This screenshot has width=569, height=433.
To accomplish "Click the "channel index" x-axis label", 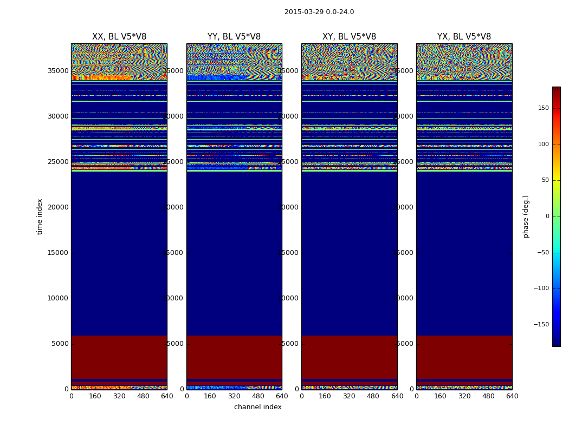I will click(258, 407).
